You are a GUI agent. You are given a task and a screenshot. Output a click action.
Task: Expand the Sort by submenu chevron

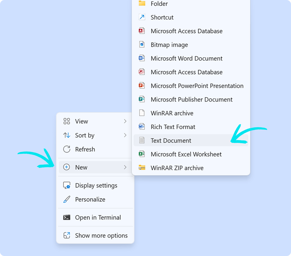point(126,135)
